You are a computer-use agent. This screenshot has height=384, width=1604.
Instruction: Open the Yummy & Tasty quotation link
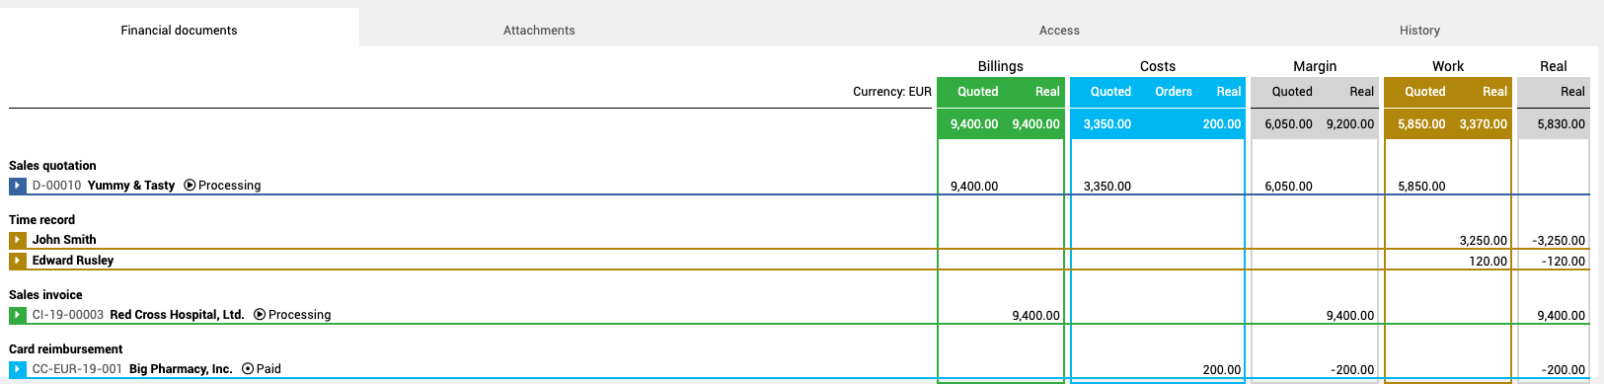(x=131, y=186)
